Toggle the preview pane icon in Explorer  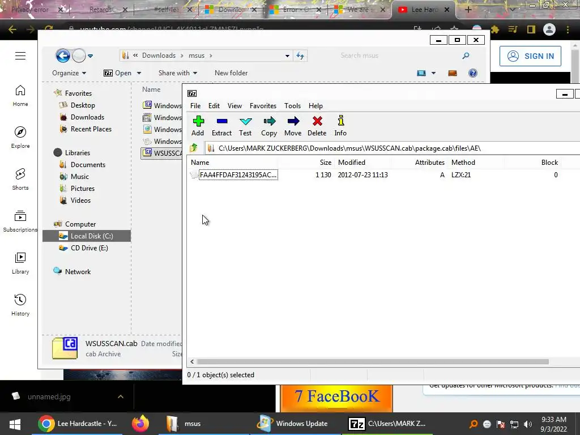(x=453, y=73)
